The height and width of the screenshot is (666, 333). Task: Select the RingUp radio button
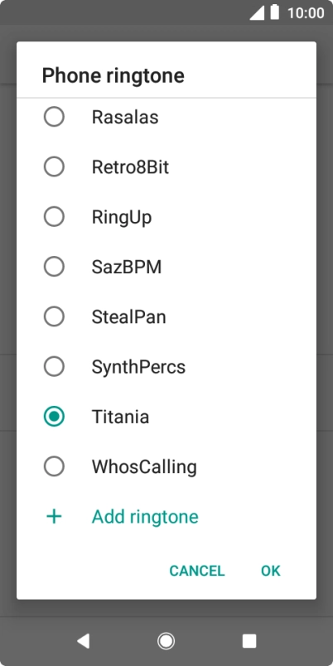click(x=54, y=217)
